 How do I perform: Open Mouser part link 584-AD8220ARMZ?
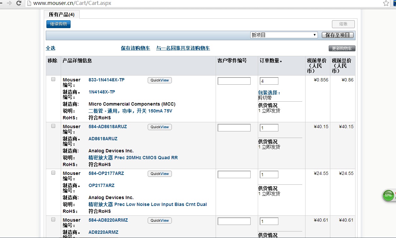tap(108, 220)
